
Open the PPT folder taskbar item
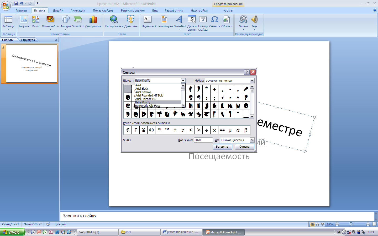[x=140, y=232]
